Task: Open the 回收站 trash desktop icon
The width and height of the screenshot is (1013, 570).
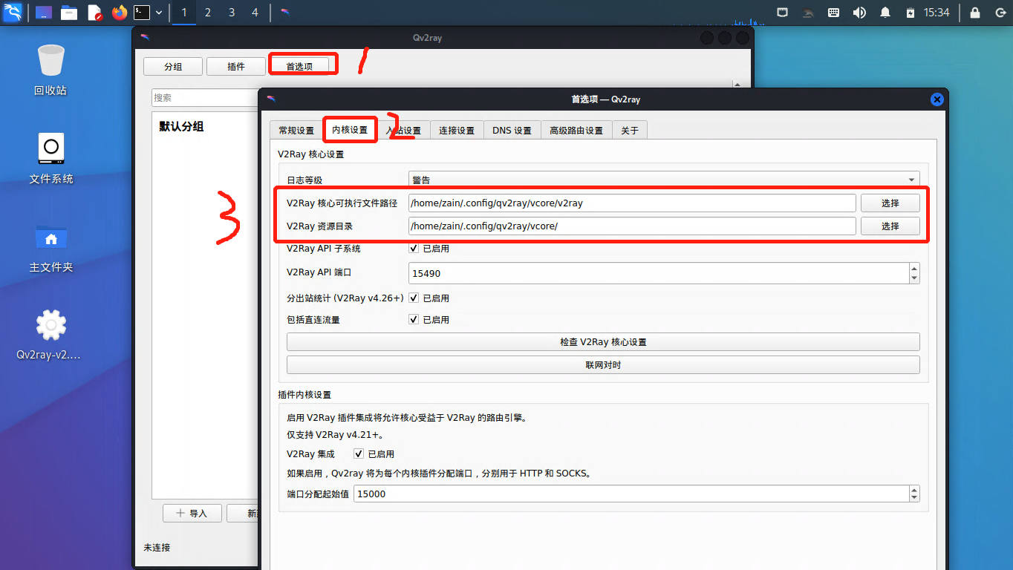Action: (51, 71)
